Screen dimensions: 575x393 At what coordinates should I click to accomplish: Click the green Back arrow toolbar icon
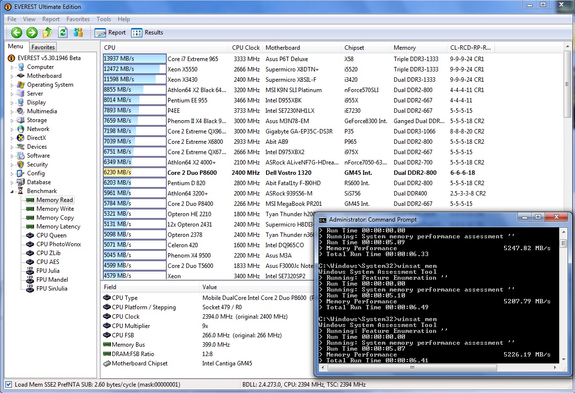point(16,33)
